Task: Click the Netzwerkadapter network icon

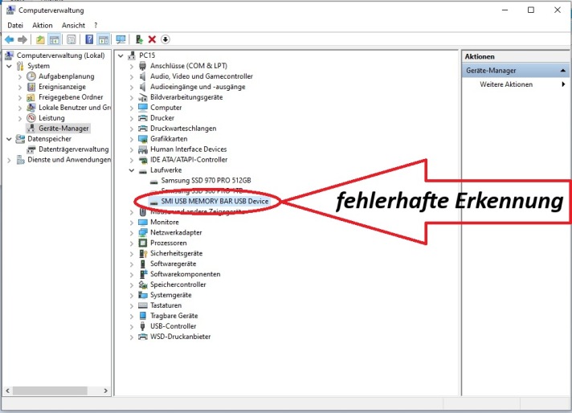Action: [143, 232]
